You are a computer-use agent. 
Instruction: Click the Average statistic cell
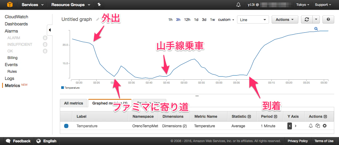pos(238,126)
